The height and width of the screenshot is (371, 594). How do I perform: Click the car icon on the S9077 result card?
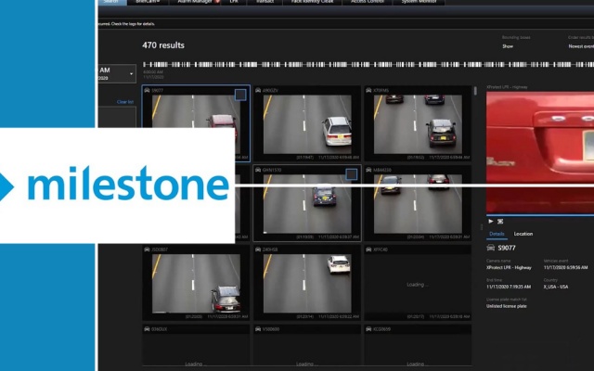click(147, 91)
